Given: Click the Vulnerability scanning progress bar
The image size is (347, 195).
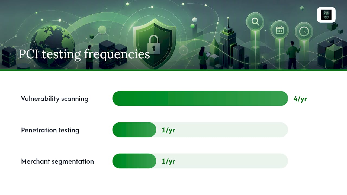Looking at the screenshot, I should click(x=200, y=98).
